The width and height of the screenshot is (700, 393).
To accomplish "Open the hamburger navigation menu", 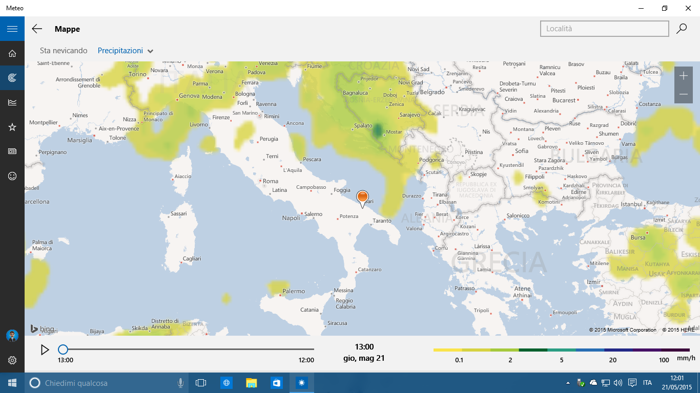I will pos(12,29).
